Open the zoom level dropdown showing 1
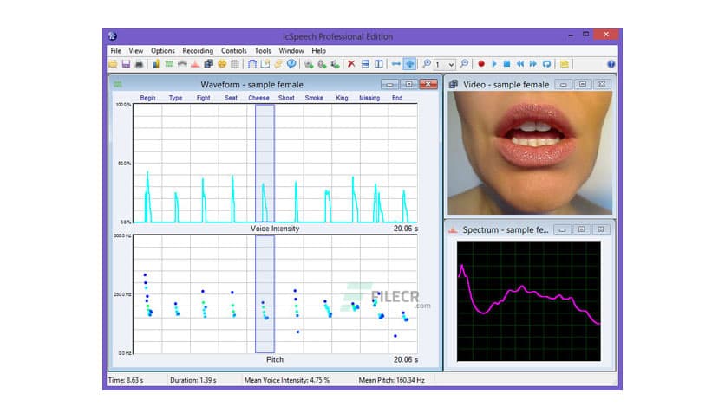Viewport: 725px width, 419px height. [x=445, y=65]
